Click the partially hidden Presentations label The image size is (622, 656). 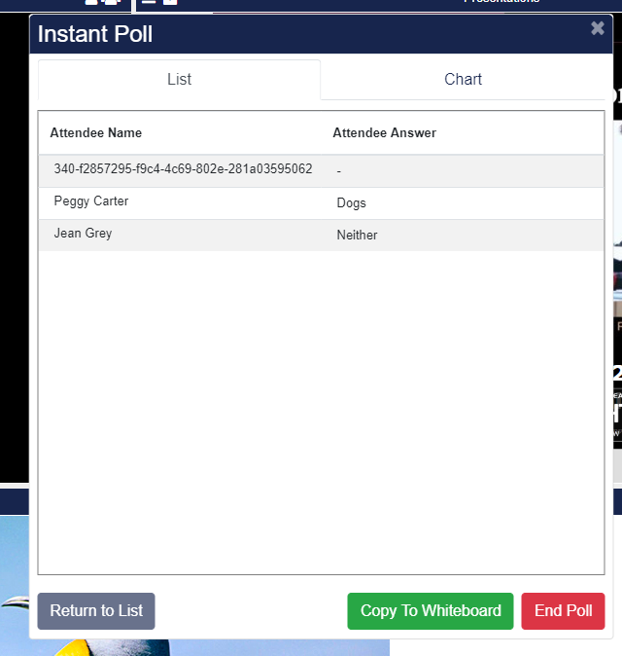(501, 3)
